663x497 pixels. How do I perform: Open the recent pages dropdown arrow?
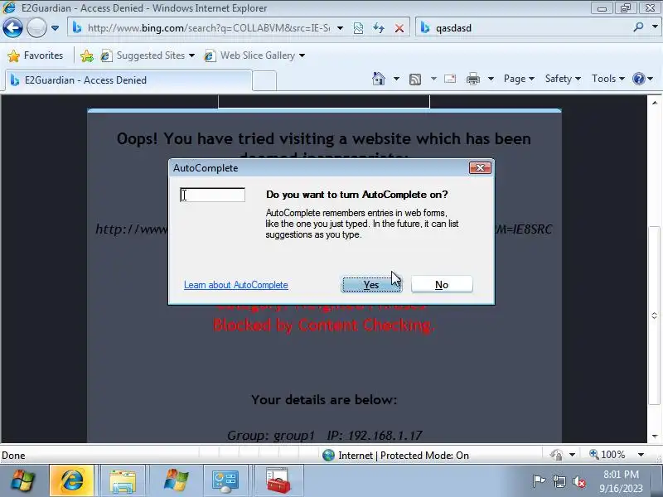click(x=55, y=28)
